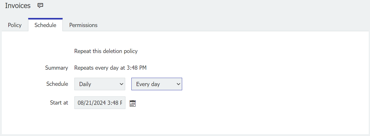The image size is (370, 136).
Task: Click the Start at field label
Action: (59, 103)
